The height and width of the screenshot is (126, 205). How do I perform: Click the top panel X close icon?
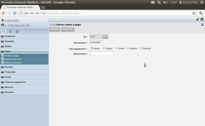point(202,19)
